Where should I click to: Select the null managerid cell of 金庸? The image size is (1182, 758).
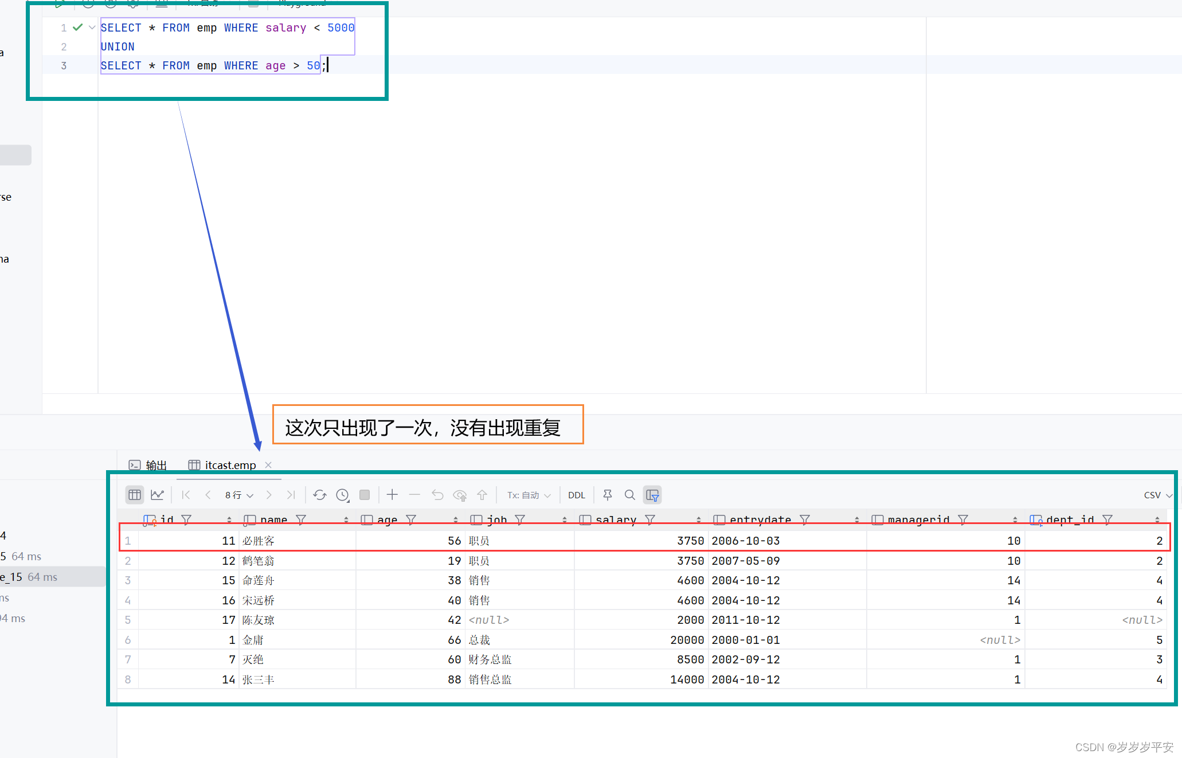click(x=945, y=640)
